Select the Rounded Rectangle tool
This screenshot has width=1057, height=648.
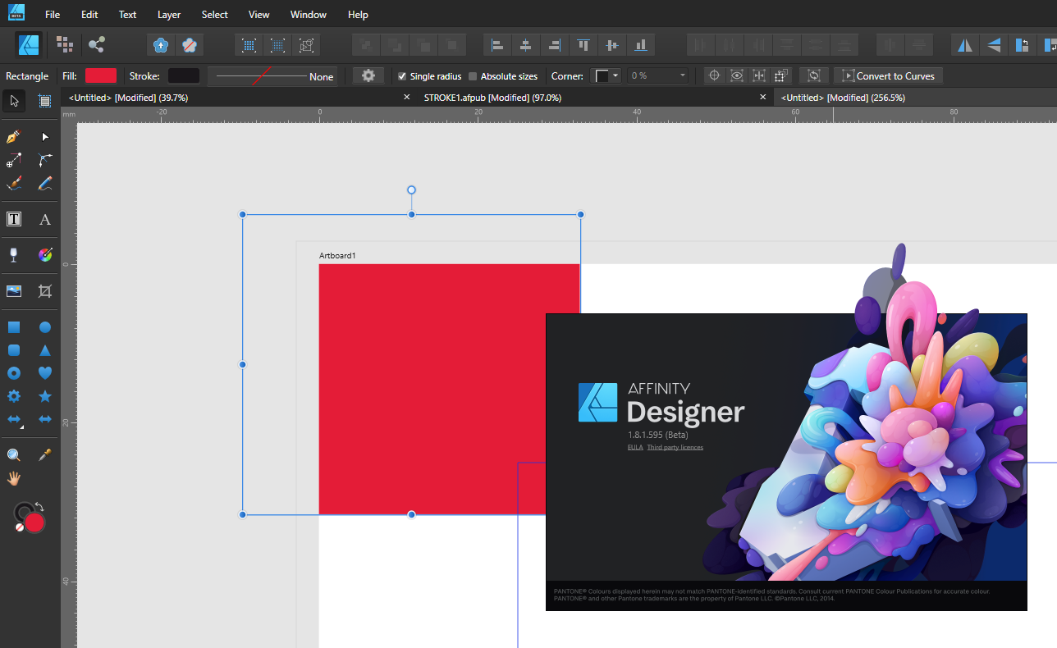tap(14, 350)
